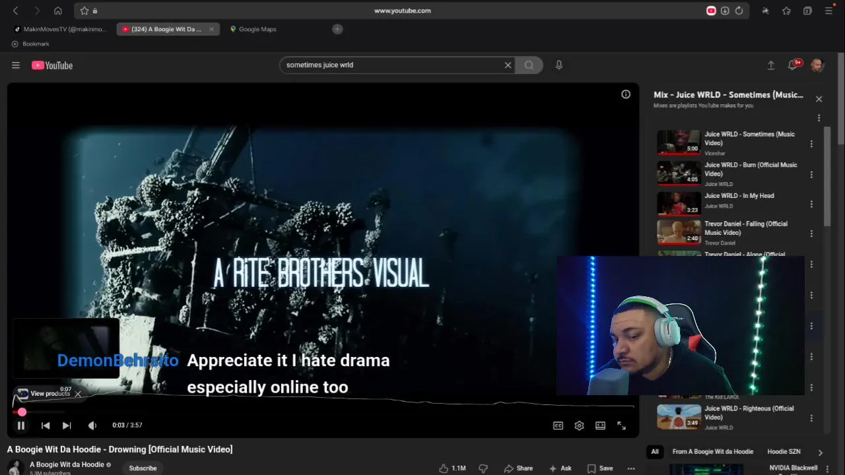Open the YouTube guide hamburger menu
The width and height of the screenshot is (845, 475).
point(16,65)
